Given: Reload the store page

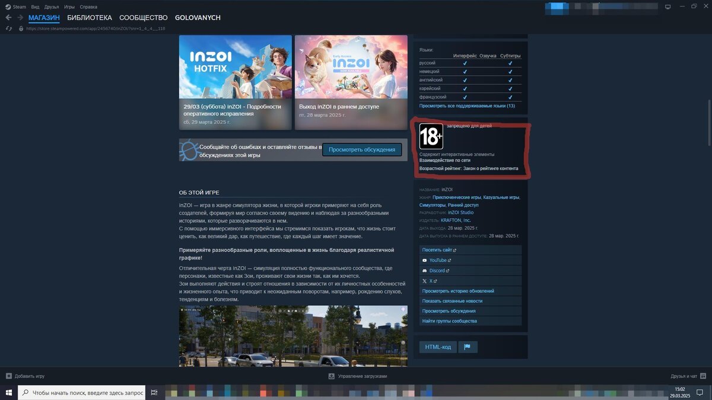Looking at the screenshot, I should [8, 28].
